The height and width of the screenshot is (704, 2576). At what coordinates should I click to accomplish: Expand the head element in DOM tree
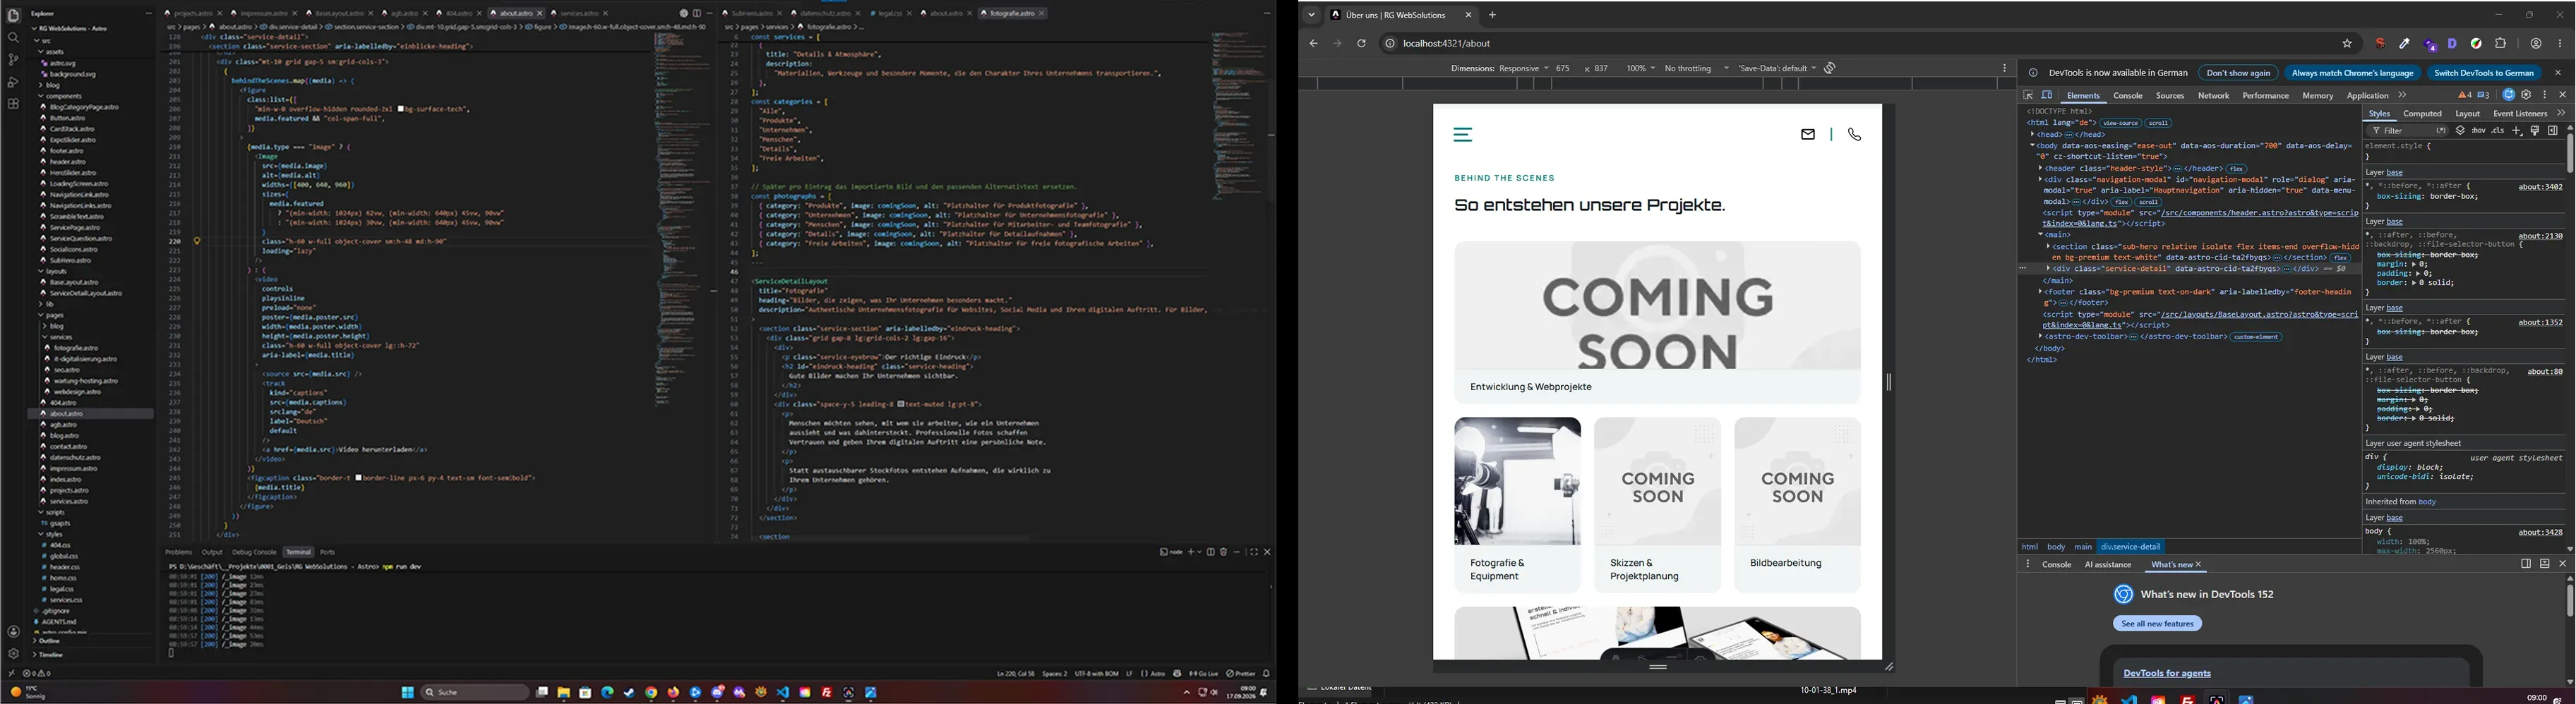(x=2032, y=135)
